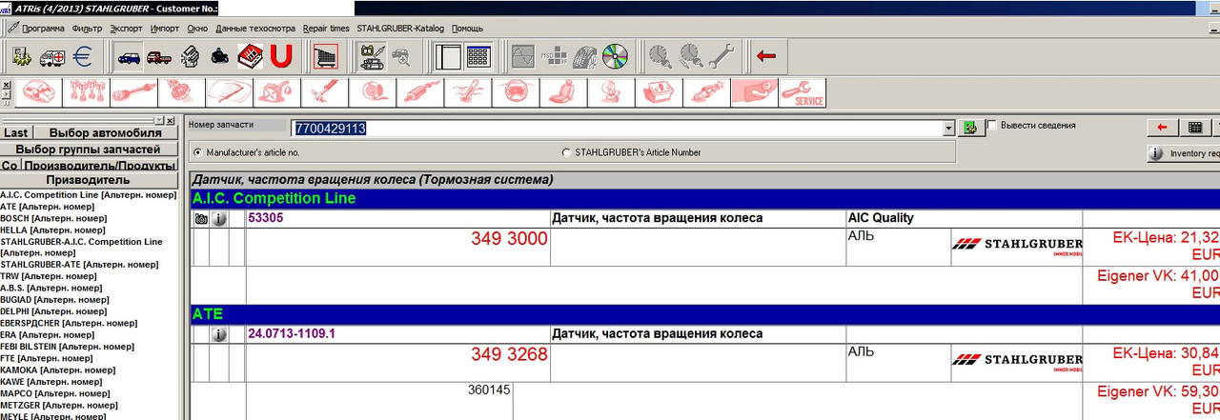Run the part number search button
Image resolution: width=1220 pixels, height=420 pixels.
[971, 128]
